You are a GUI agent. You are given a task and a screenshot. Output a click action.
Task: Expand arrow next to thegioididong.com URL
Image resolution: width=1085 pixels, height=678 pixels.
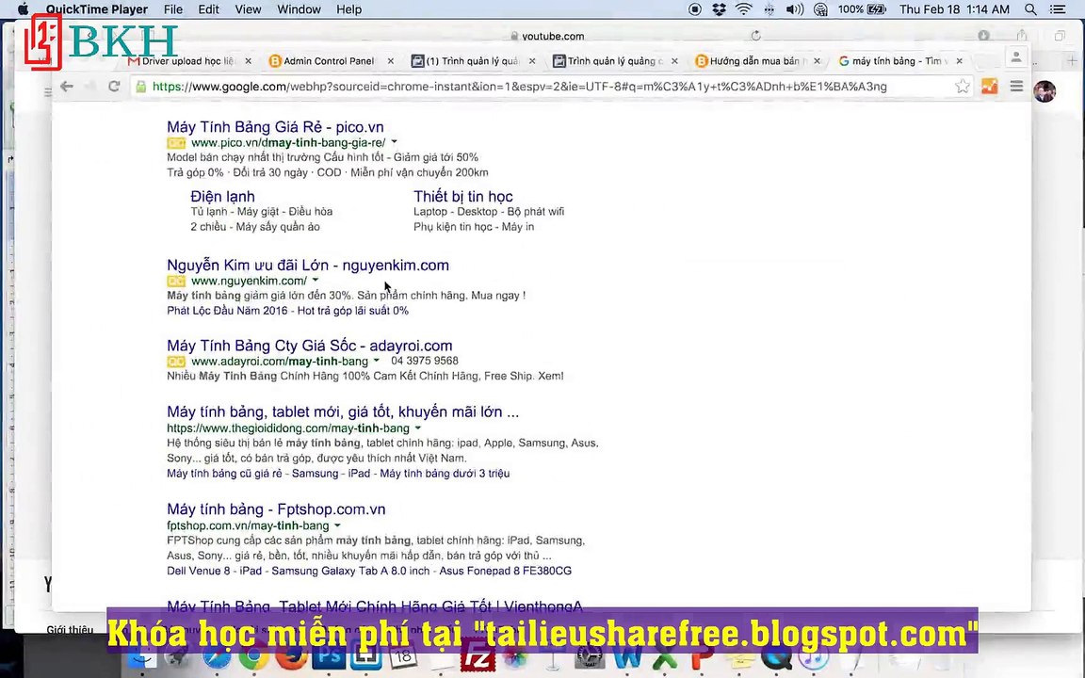coord(417,428)
